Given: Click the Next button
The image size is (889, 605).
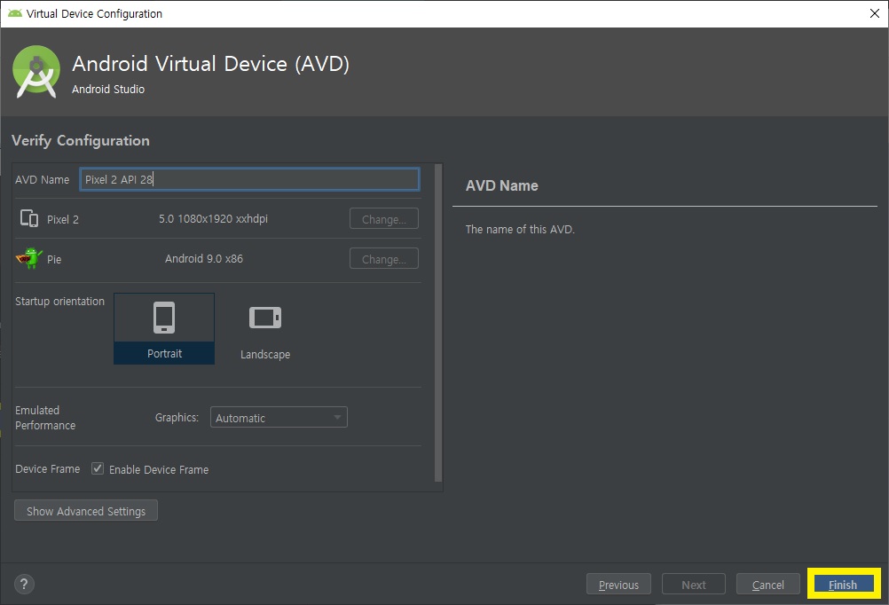Looking at the screenshot, I should (694, 584).
